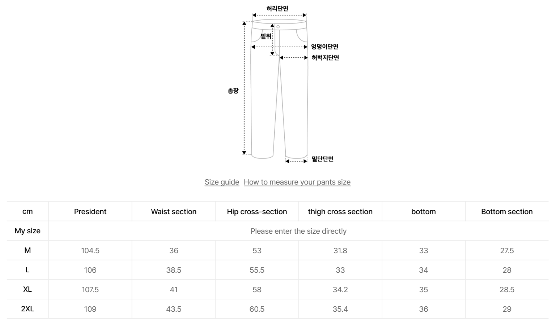Click the thigh cross section column header
The height and width of the screenshot is (324, 556).
tap(340, 212)
